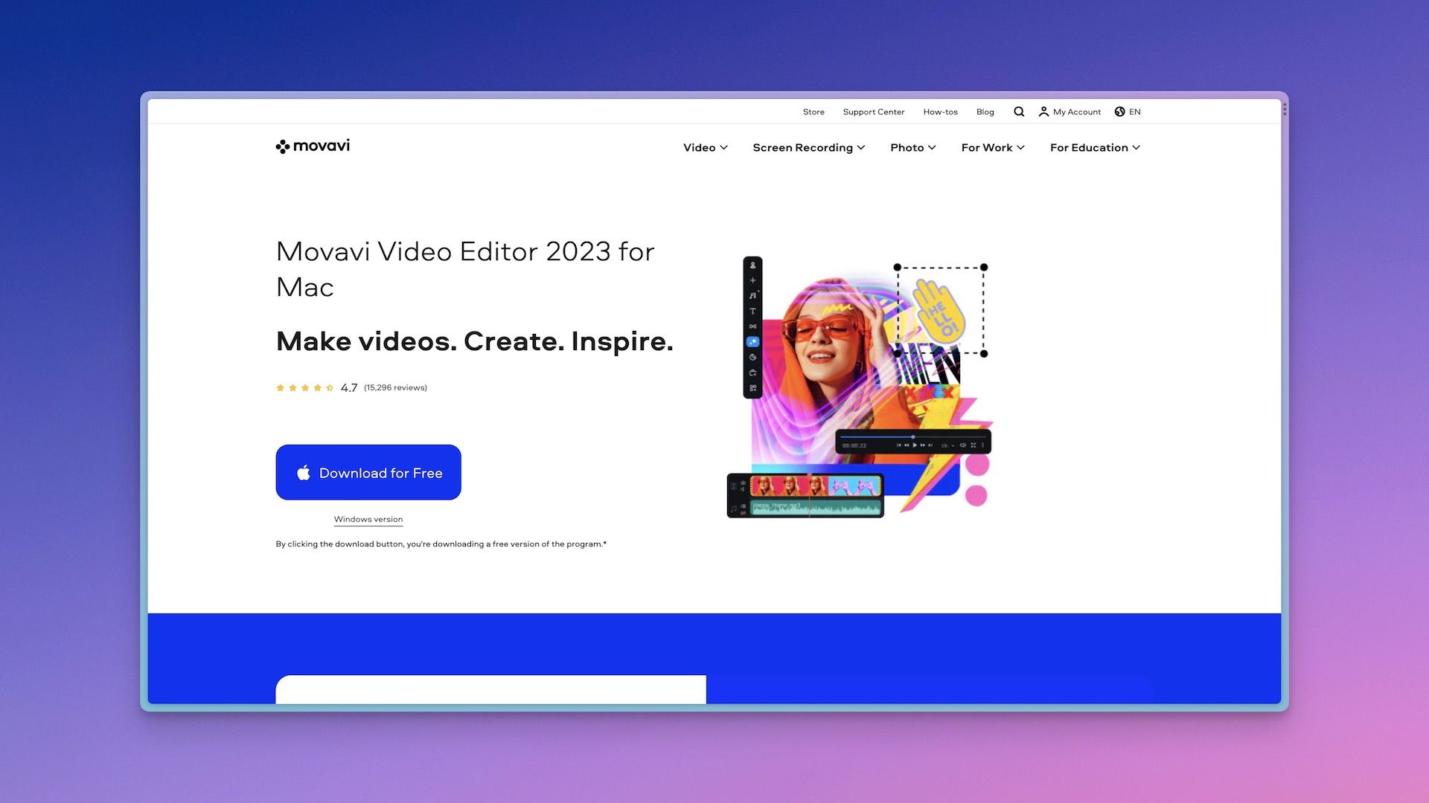Click the Transitions infinity icon in the sidebar
The width and height of the screenshot is (1429, 803).
pyautogui.click(x=752, y=326)
